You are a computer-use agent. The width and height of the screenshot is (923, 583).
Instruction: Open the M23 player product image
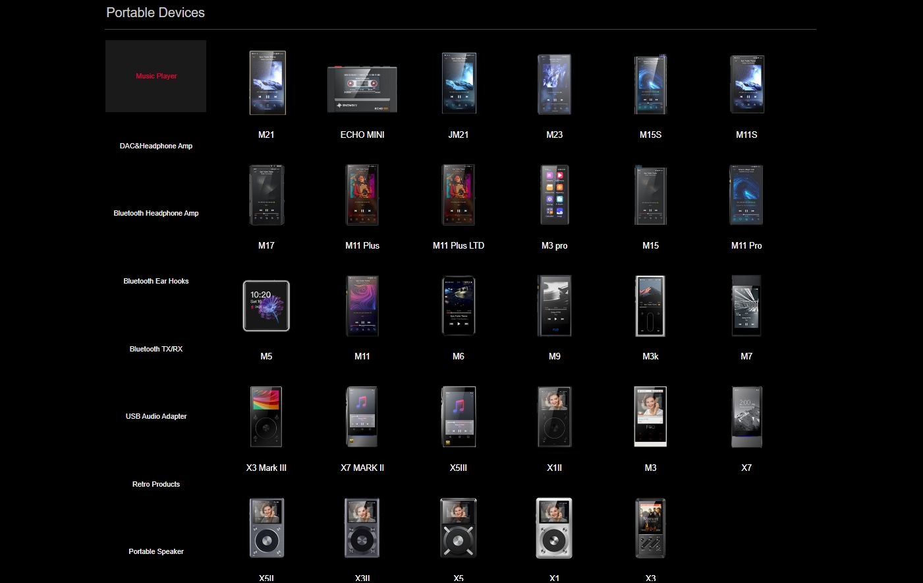pyautogui.click(x=554, y=84)
